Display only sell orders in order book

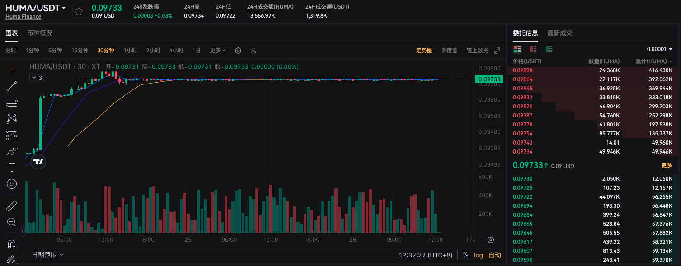pos(533,49)
